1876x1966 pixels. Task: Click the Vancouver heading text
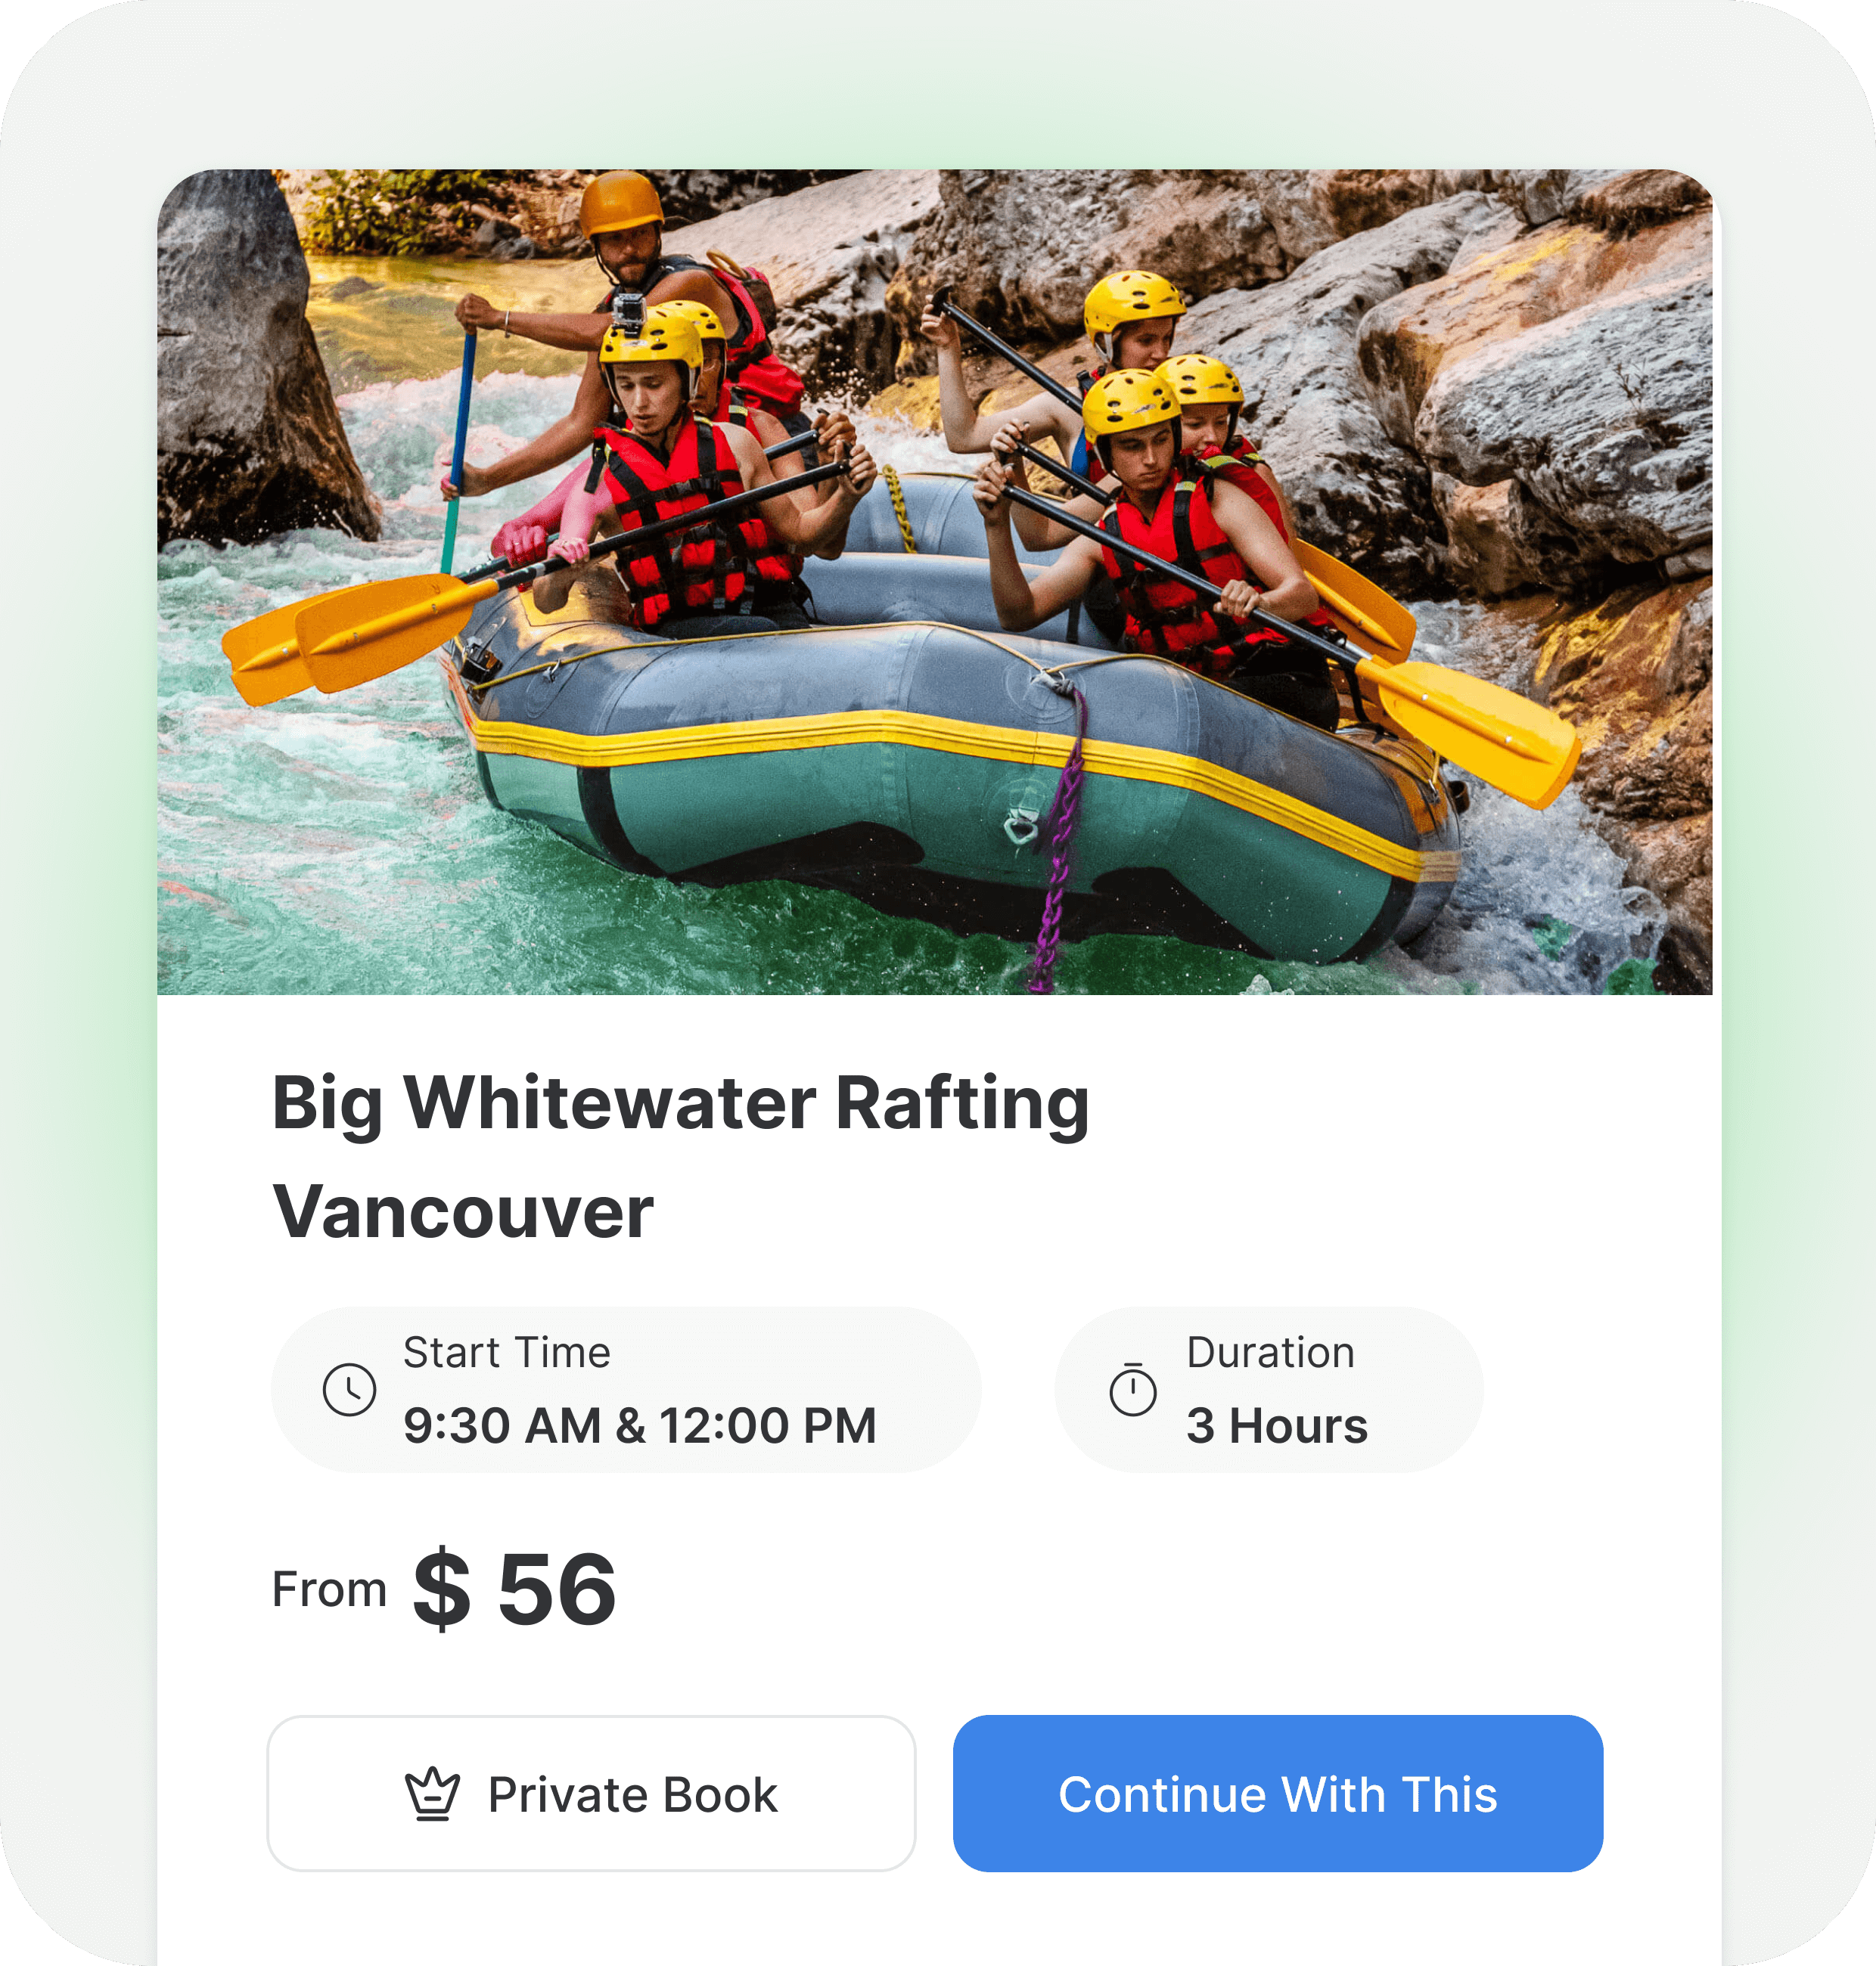(463, 1212)
